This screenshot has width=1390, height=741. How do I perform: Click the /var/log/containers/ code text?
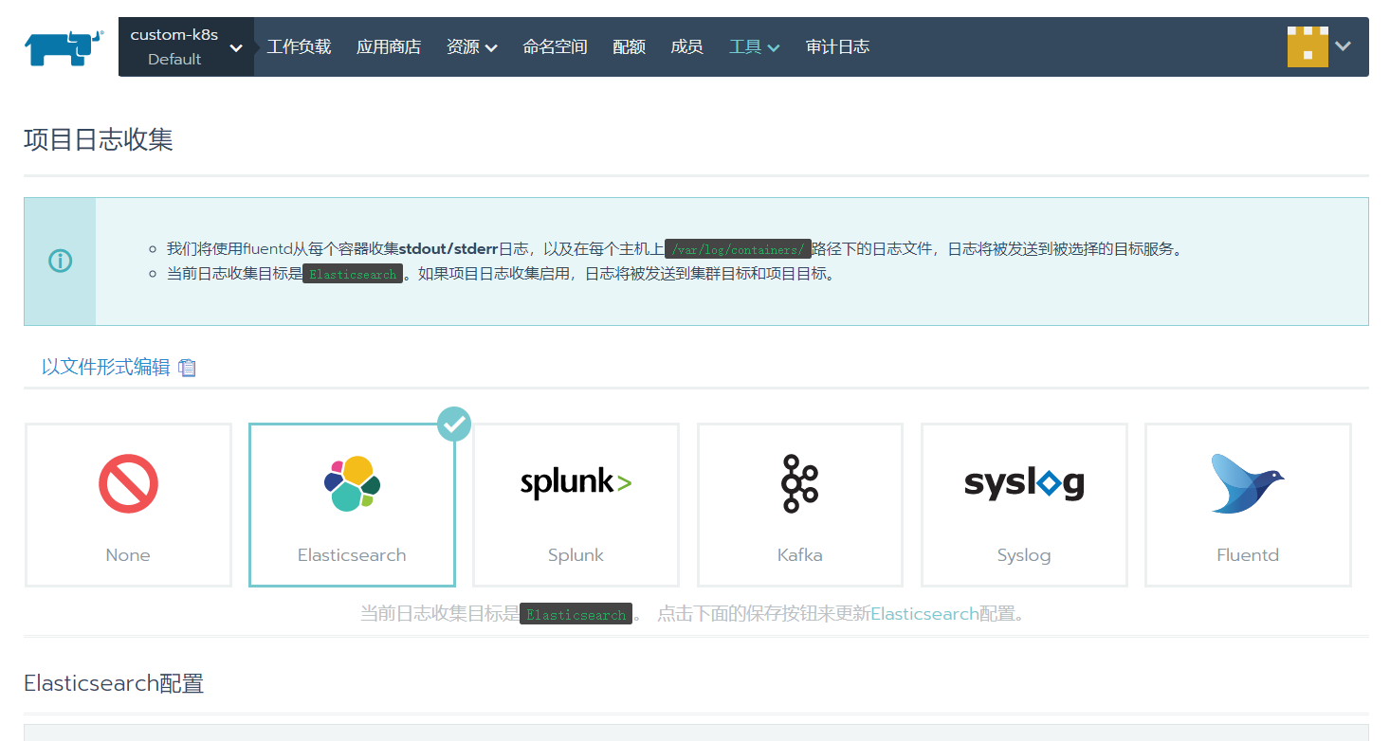coord(738,249)
